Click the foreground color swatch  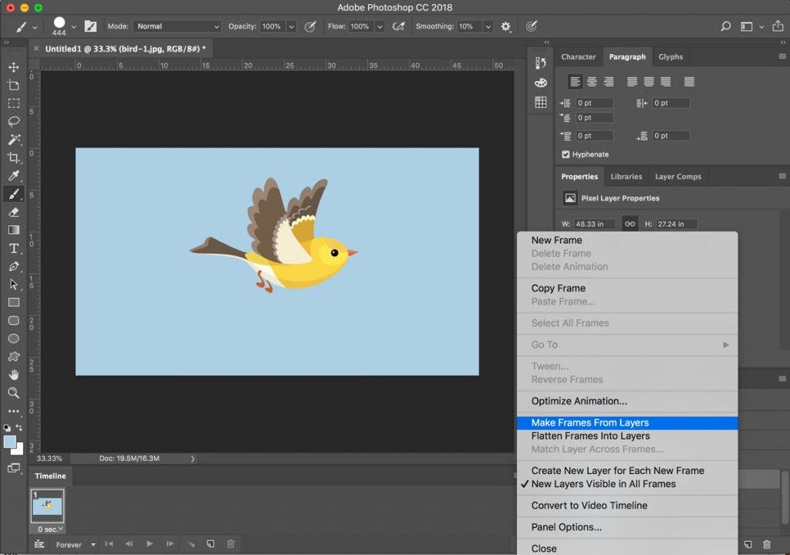(11, 440)
